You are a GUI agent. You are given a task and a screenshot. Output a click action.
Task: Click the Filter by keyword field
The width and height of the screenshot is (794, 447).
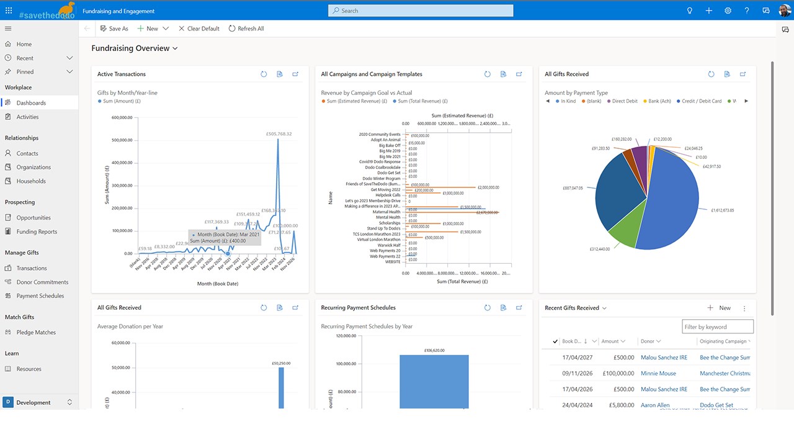point(718,327)
